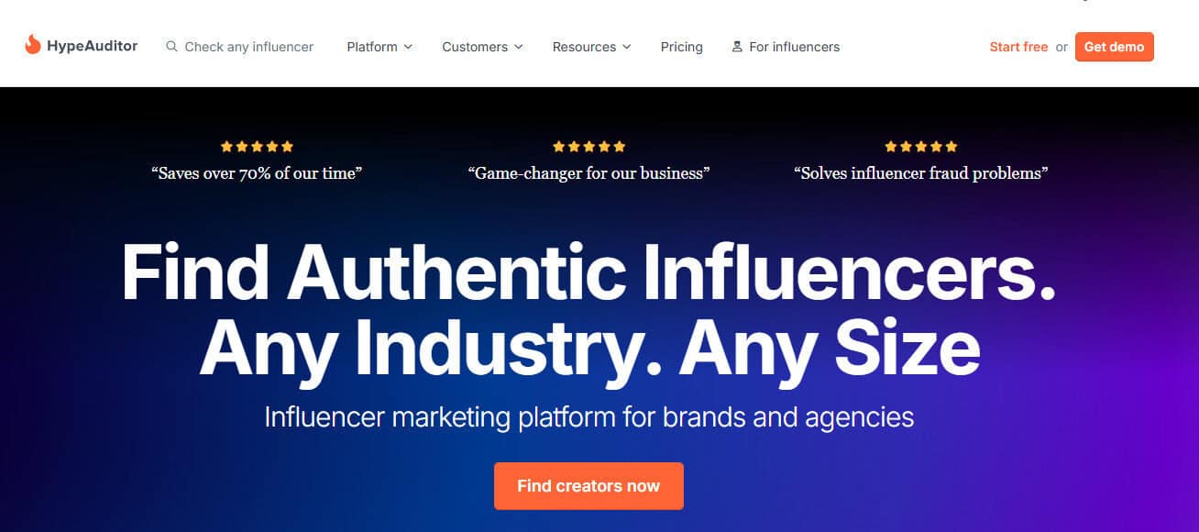Click the Get demo button
Screen dimensions: 1199x532
pos(1114,47)
